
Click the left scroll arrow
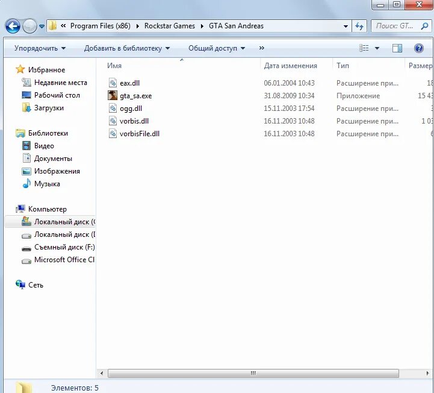click(102, 373)
